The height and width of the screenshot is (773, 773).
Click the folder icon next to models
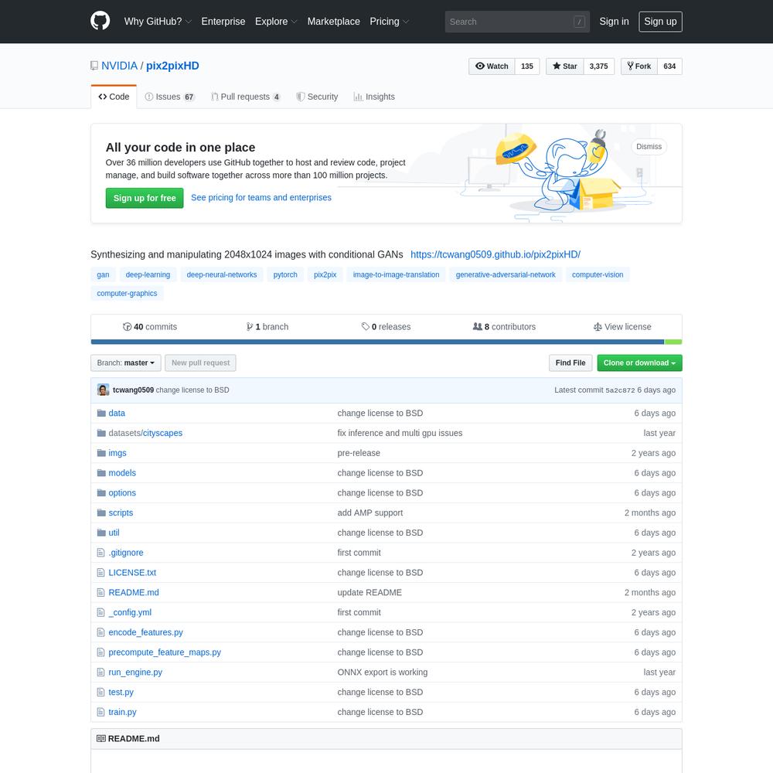[x=101, y=473]
